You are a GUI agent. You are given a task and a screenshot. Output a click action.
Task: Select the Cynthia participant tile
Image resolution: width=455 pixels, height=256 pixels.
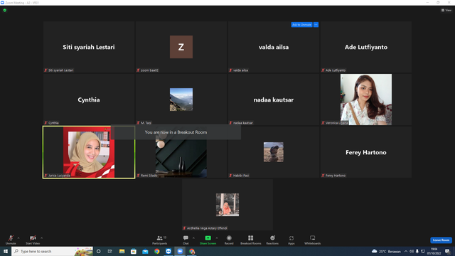point(89,100)
